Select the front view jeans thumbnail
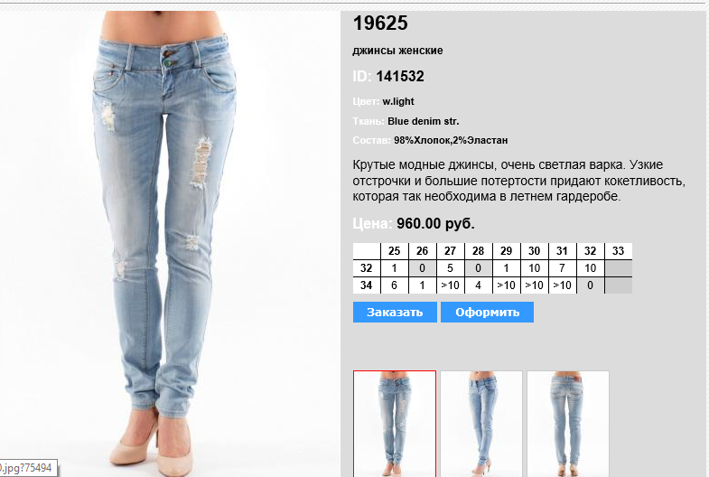The height and width of the screenshot is (477, 709). (395, 424)
